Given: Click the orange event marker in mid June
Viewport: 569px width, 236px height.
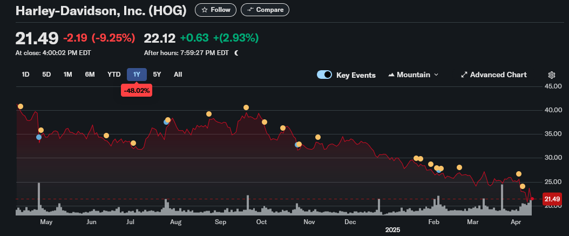Looking at the screenshot, I should tap(106, 136).
